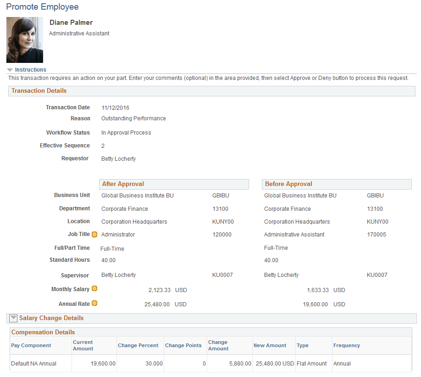Click the Annual Rate change indicator icon
Screen dimensions: 421x377
(94, 304)
